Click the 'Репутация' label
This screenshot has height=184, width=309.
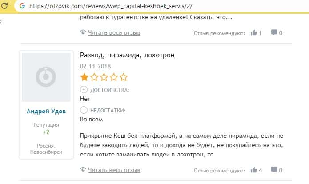click(x=46, y=125)
